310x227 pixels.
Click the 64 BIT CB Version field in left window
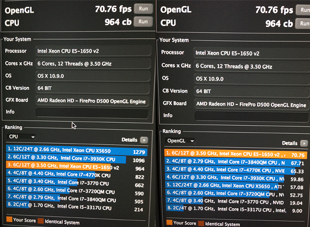pos(93,88)
